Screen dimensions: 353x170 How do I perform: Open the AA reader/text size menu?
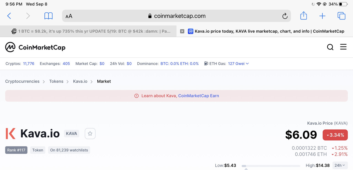point(69,16)
